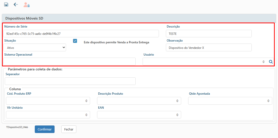The height and width of the screenshot is (138, 278).
Task: Click the Parâmetros para coleta de dados heading
Action: tap(35, 69)
